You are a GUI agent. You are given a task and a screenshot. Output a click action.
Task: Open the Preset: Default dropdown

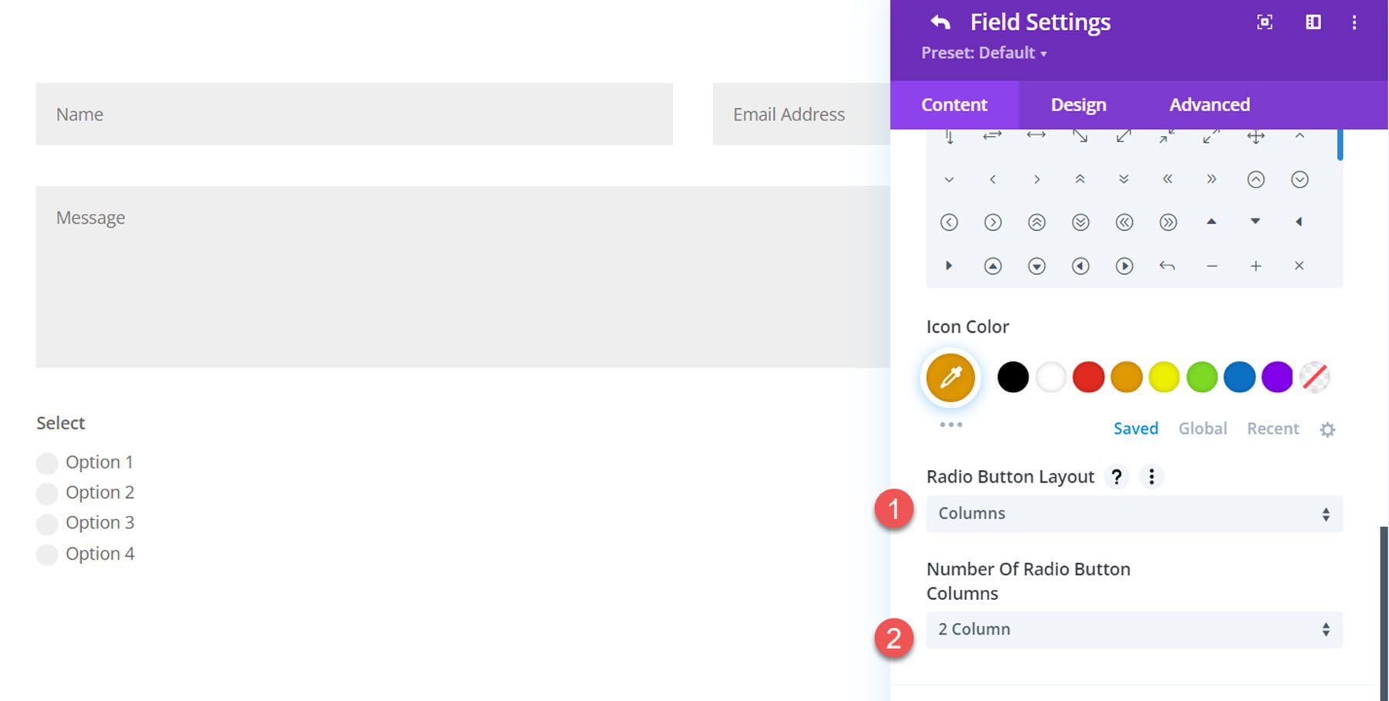(x=983, y=53)
